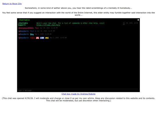Click the yellow NICE sticker in chat

click(x=47, y=38)
